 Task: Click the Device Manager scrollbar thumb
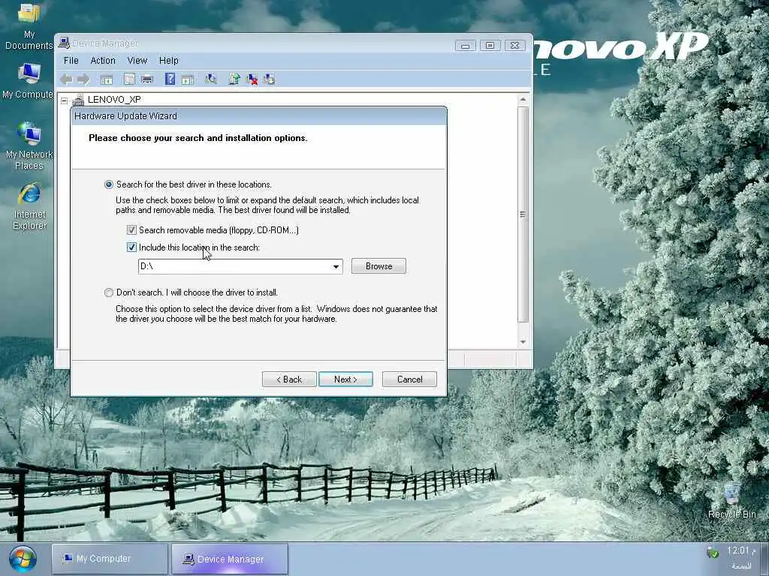(523, 214)
